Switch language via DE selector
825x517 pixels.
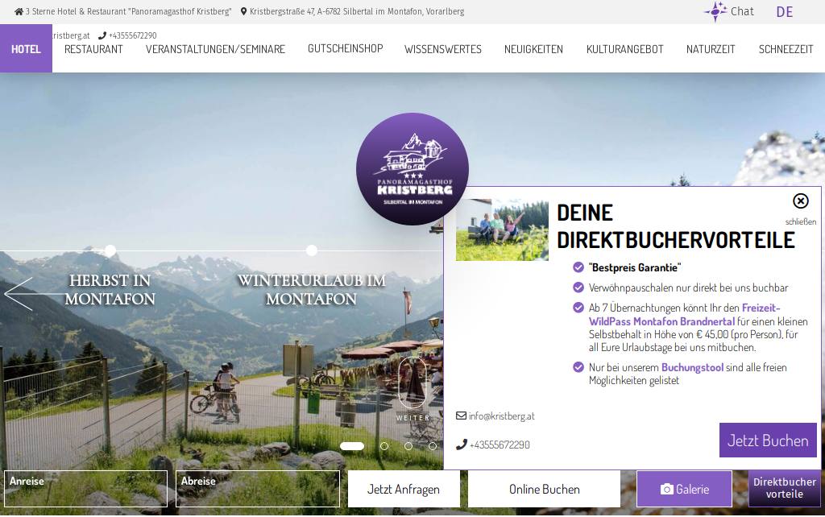(x=785, y=12)
